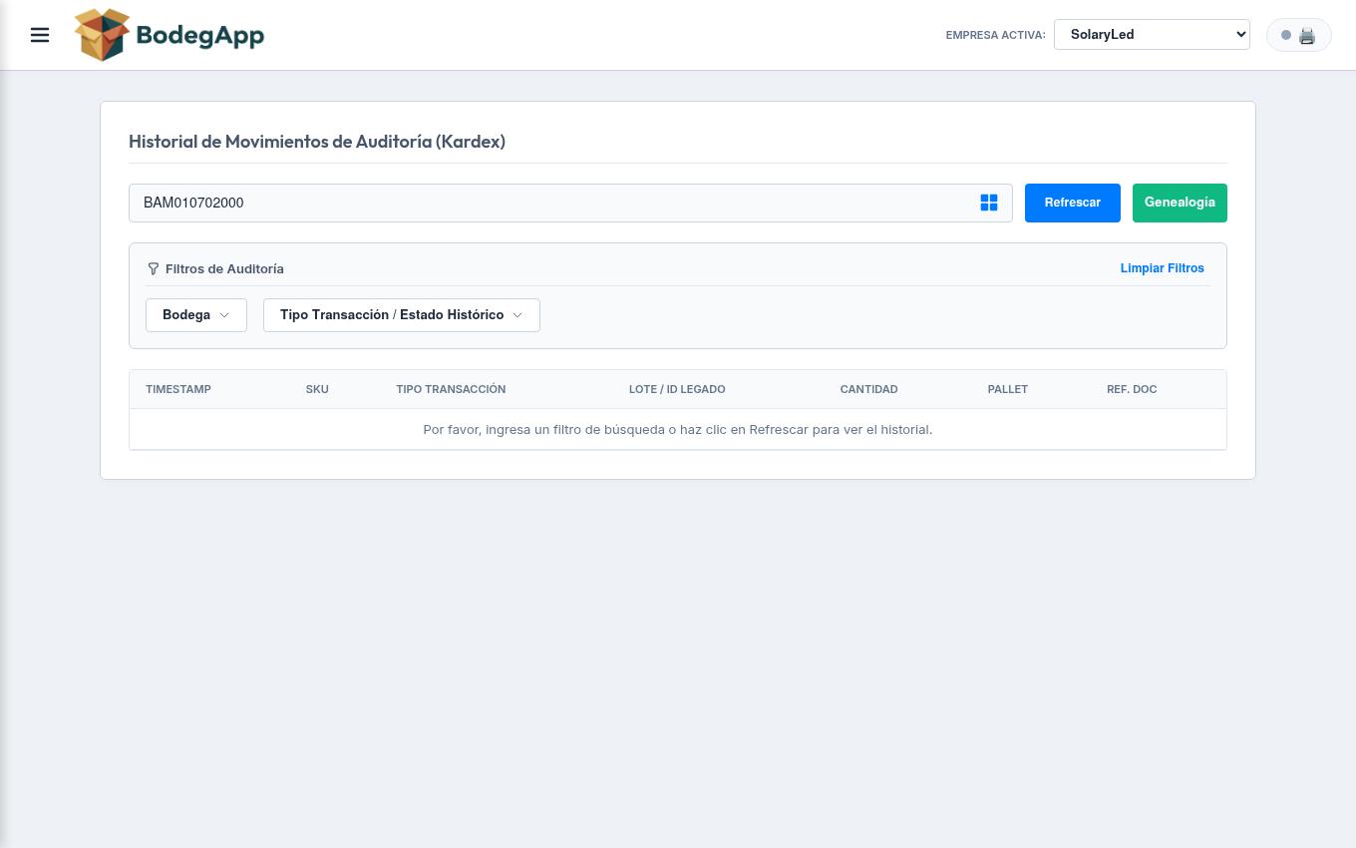Viewport: 1356px width, 848px height.
Task: Expand Tipo Transacción / Estado Histórico filter
Action: (x=402, y=315)
